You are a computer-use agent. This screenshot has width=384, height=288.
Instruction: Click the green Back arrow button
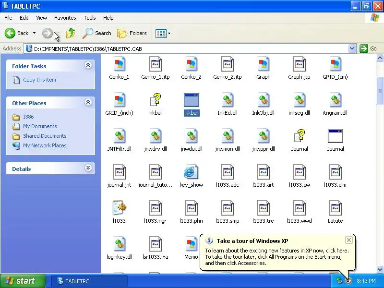(x=10, y=33)
